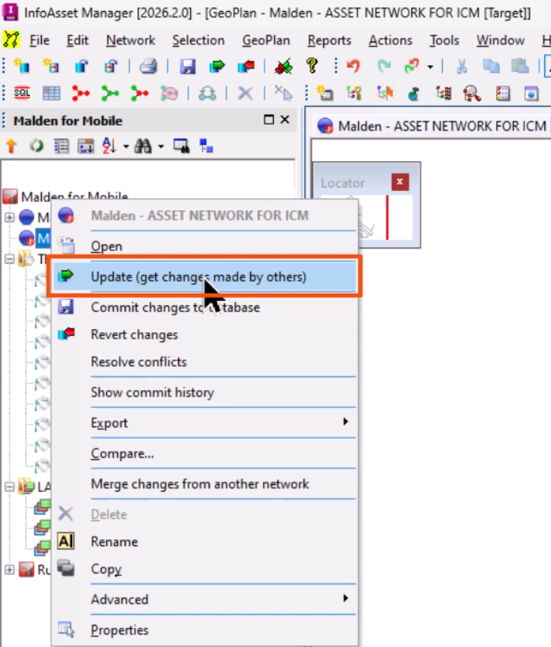Image resolution: width=551 pixels, height=647 pixels.
Task: Click the red arrow revert toolbar icon
Action: 247,66
